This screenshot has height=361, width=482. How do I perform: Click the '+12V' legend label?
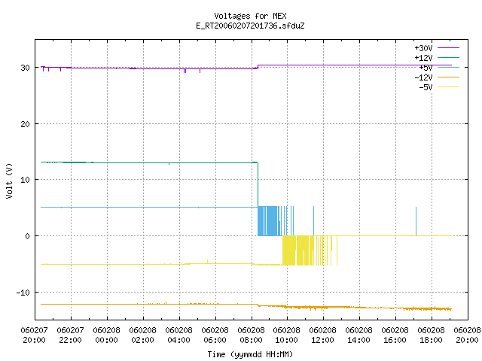click(423, 58)
